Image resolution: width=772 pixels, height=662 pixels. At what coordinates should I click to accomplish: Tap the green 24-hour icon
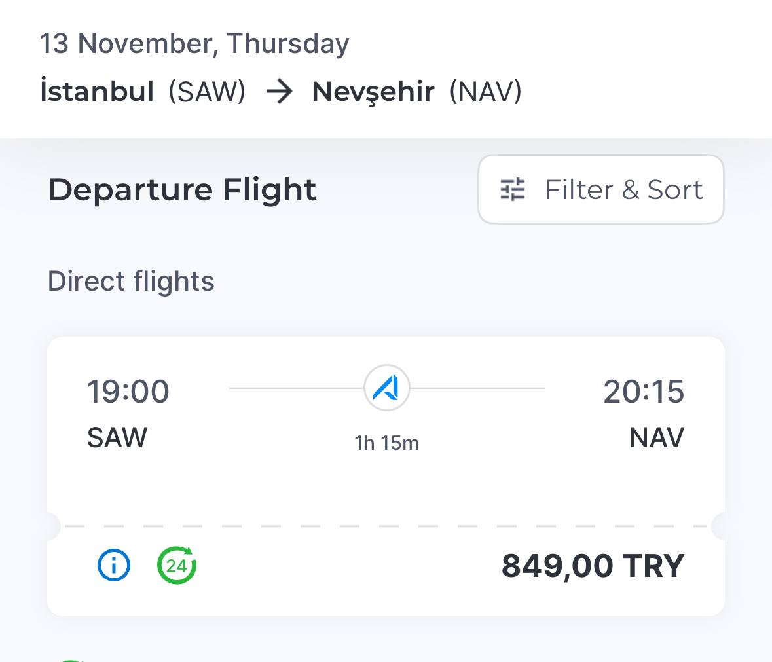click(x=177, y=564)
